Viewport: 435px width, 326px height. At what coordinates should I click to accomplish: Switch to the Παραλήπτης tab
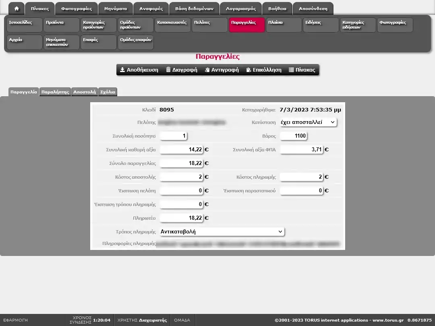coord(55,92)
